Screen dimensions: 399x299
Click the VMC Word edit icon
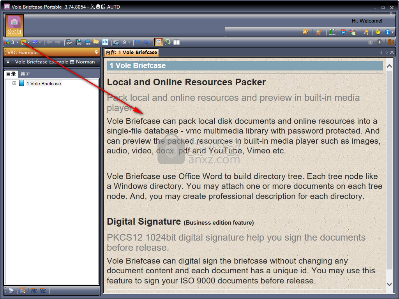(x=23, y=291)
